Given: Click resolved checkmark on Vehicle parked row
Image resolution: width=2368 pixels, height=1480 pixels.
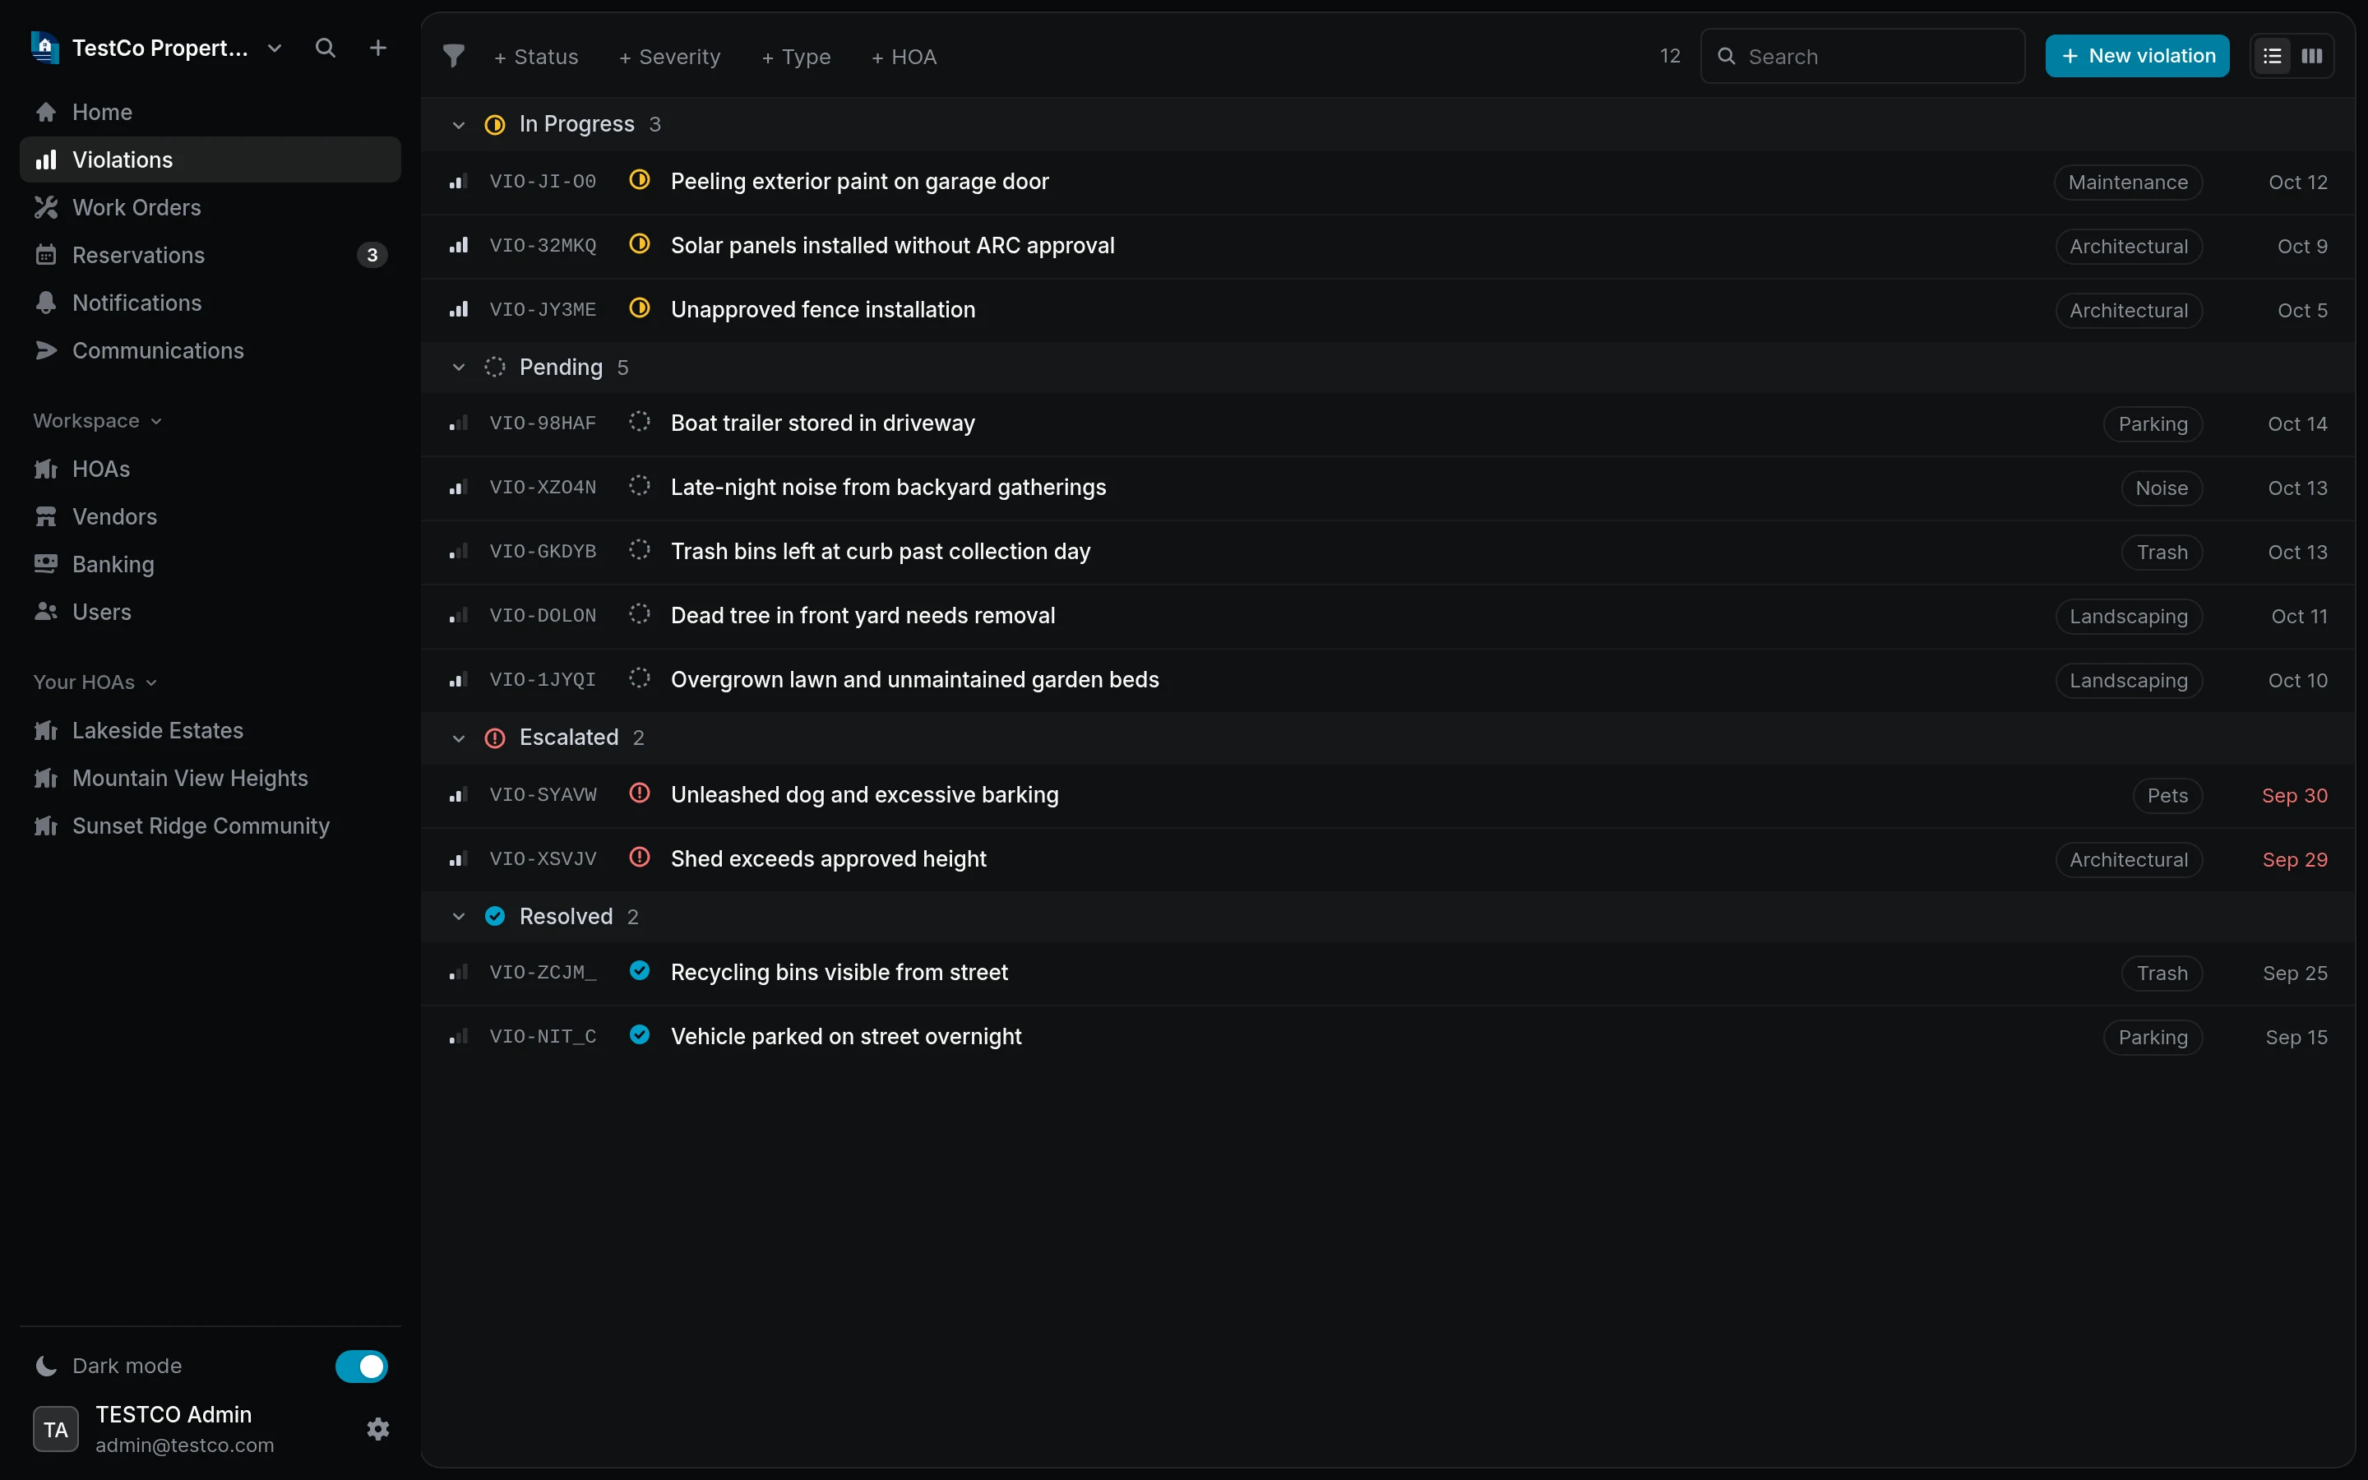Looking at the screenshot, I should coord(639,1036).
